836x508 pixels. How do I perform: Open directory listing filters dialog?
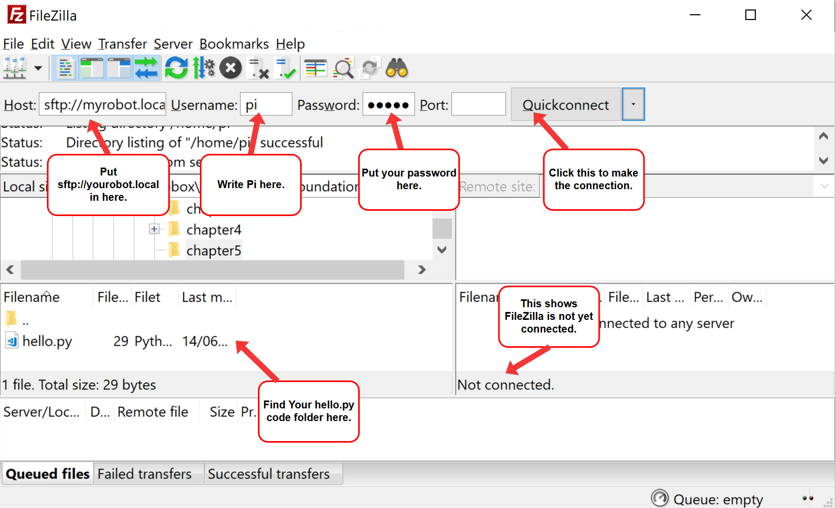pos(315,68)
